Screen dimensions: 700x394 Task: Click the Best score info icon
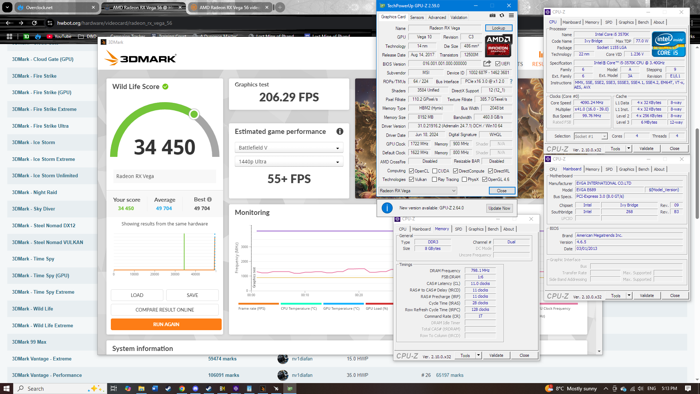pos(210,200)
